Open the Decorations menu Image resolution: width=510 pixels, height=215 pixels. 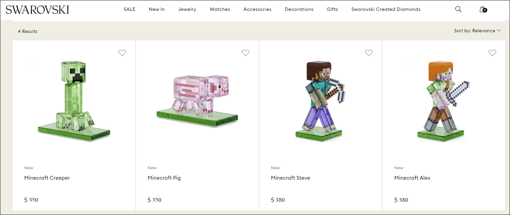[x=299, y=9]
